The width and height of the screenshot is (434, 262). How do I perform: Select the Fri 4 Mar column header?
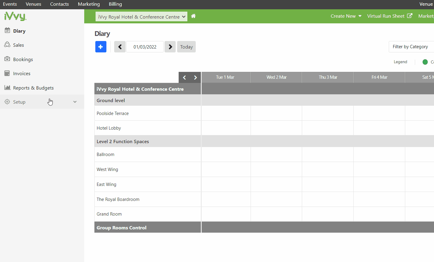pos(379,77)
